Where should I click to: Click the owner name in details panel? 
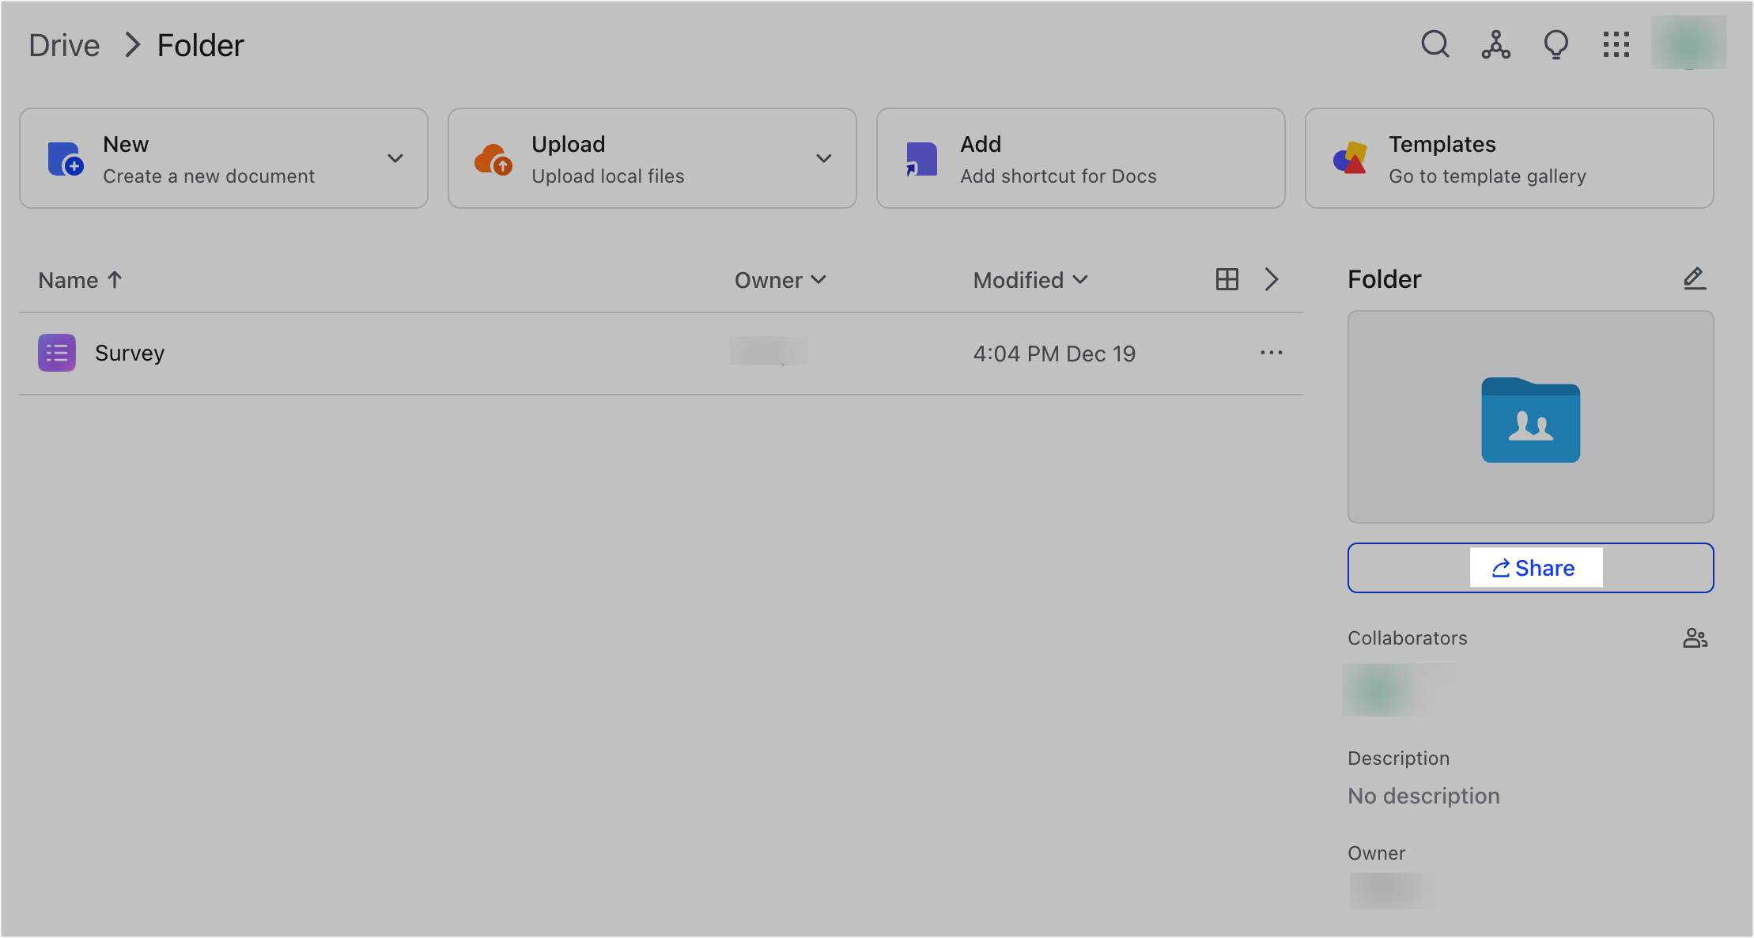1392,891
